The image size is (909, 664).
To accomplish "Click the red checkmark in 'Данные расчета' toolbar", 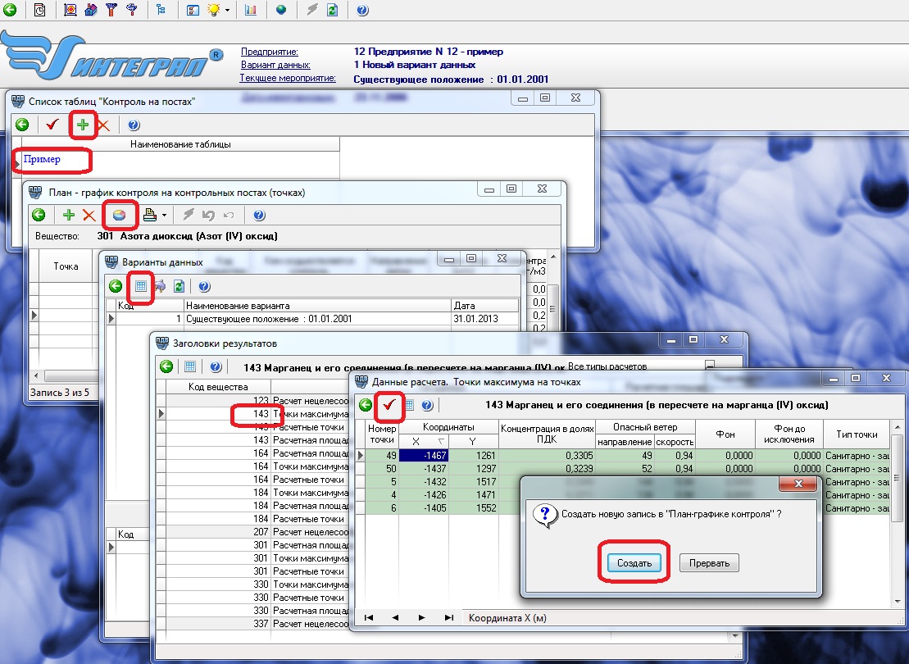I will (390, 404).
